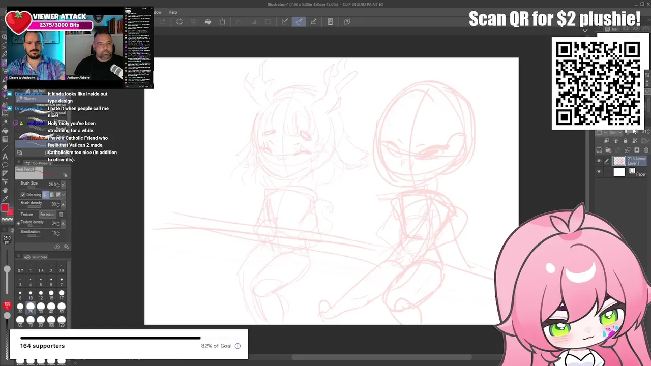Hide the Paper layer eye icon

click(599, 172)
